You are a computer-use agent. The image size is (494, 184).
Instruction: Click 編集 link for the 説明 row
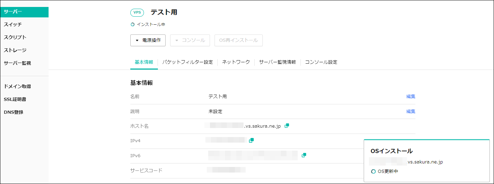[411, 112]
